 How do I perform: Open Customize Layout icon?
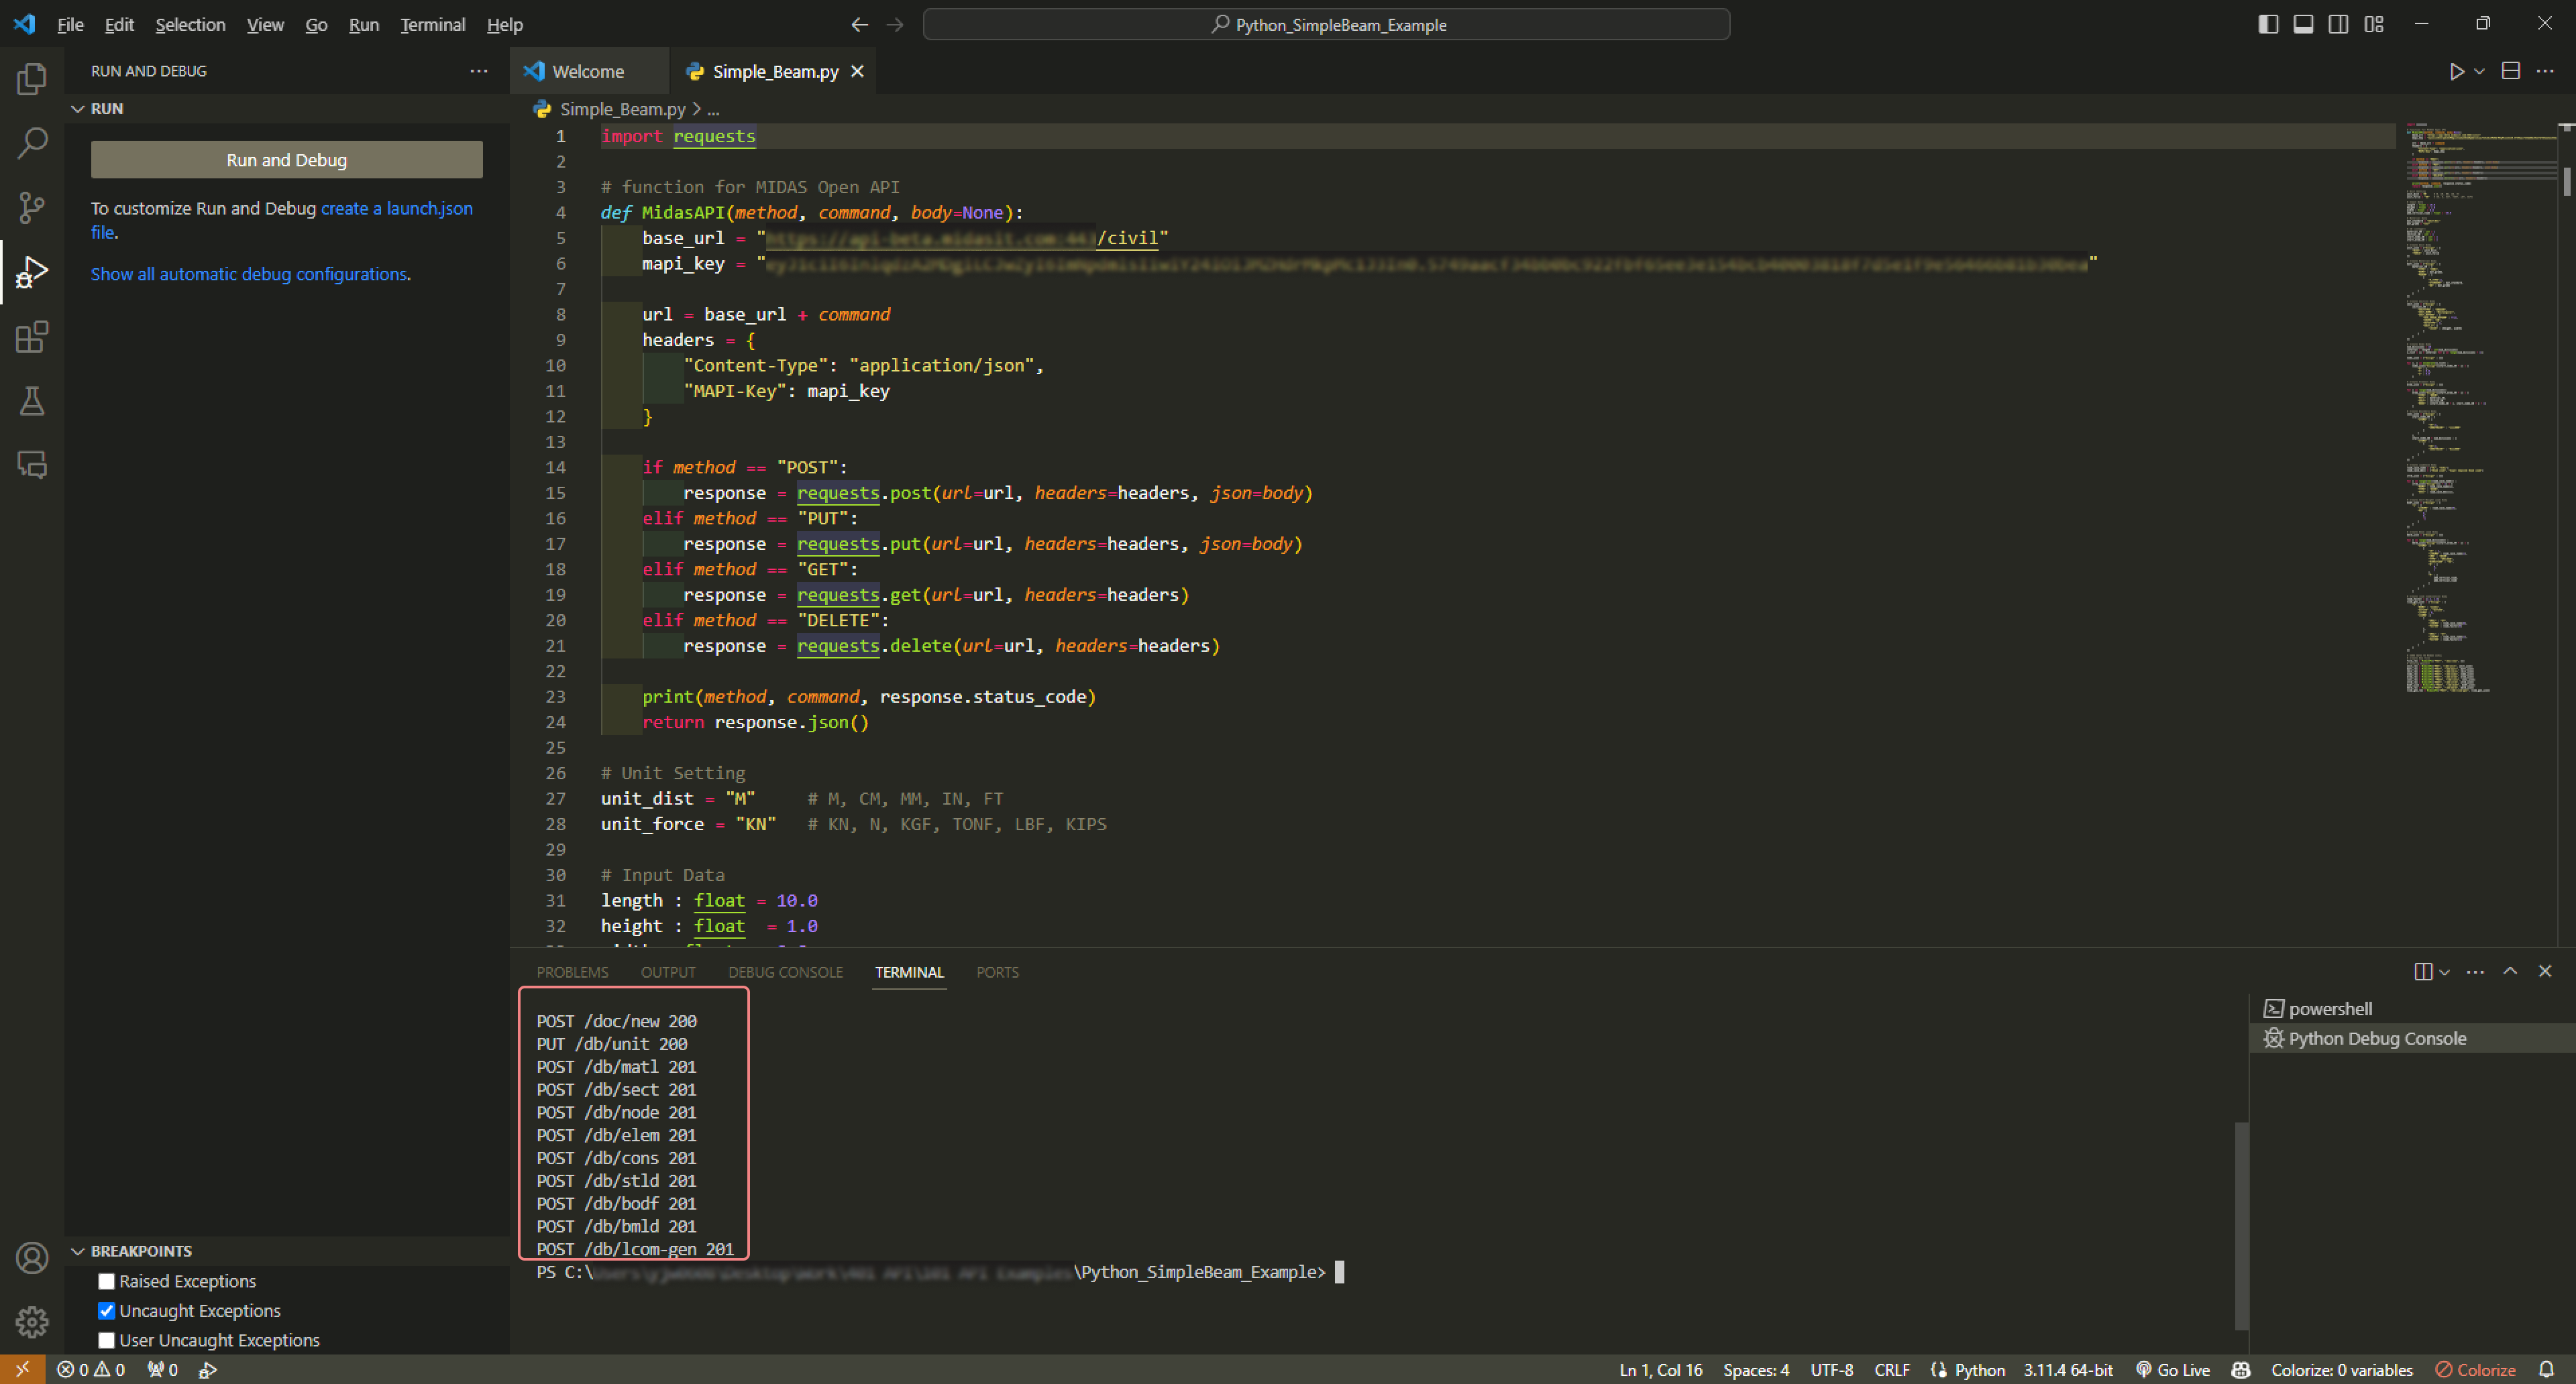tap(2374, 24)
